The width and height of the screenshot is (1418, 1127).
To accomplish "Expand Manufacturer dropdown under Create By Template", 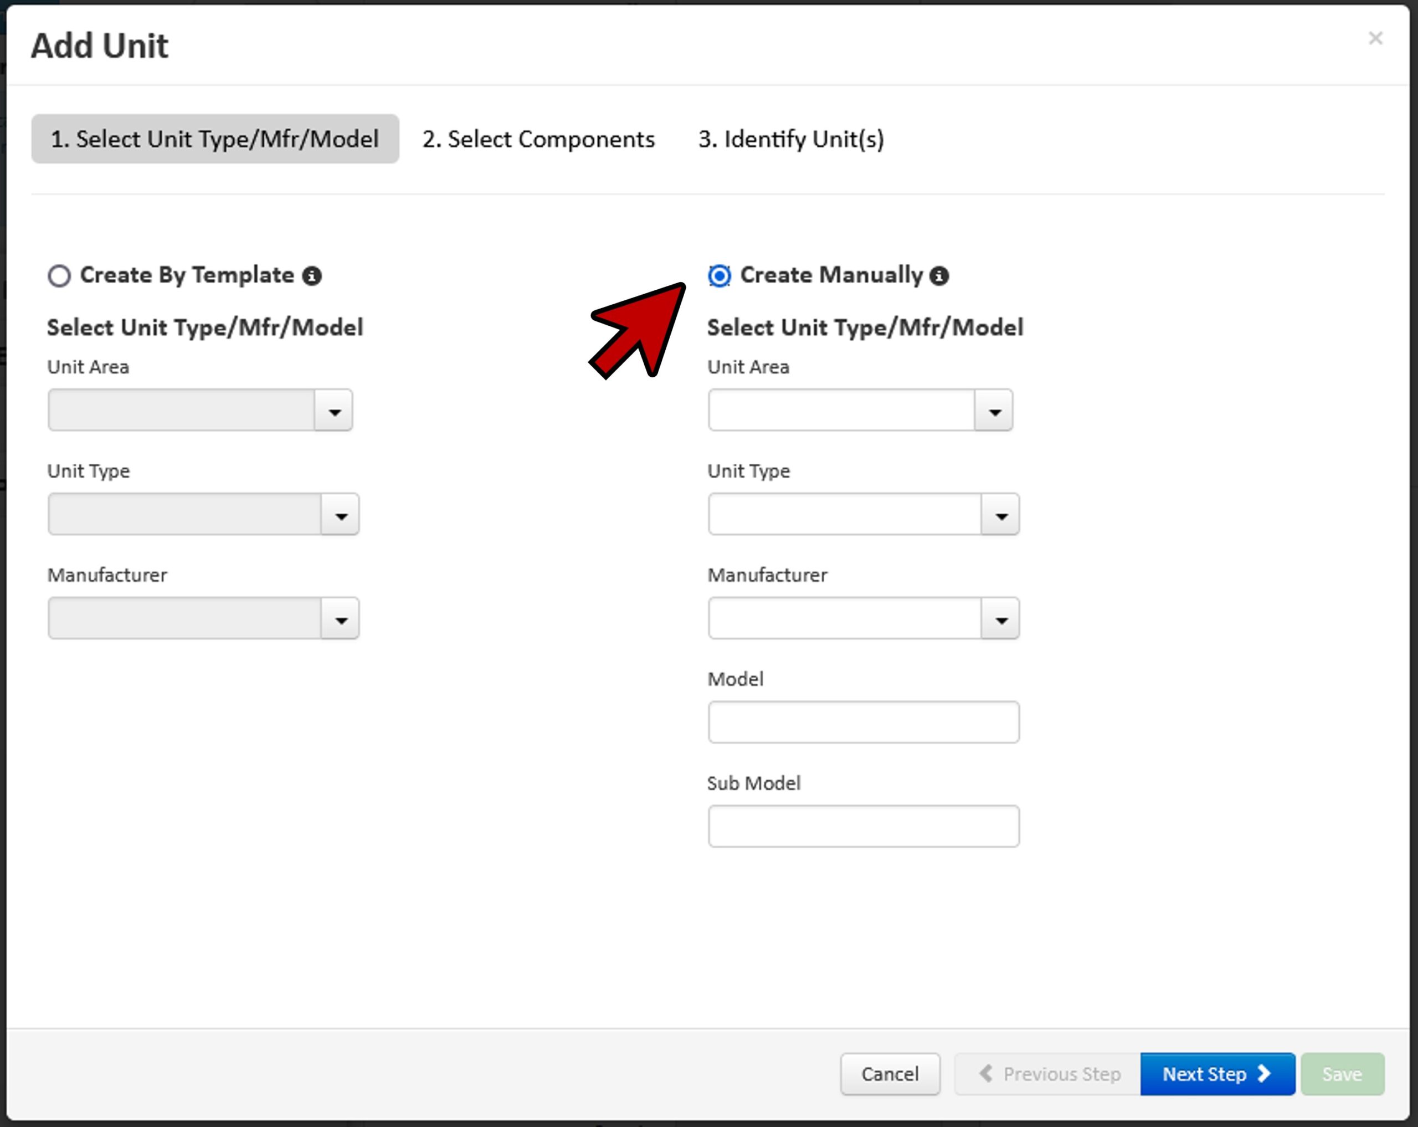I will (x=340, y=618).
